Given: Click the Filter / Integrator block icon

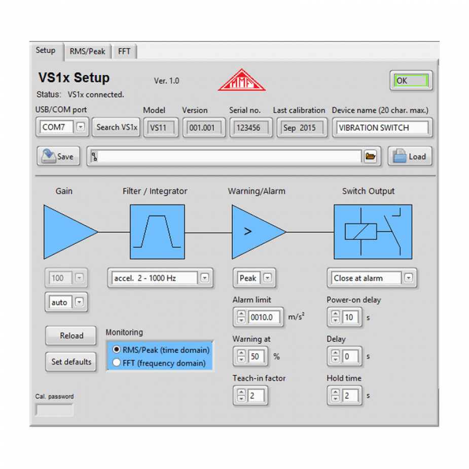Looking at the screenshot, I should pos(156,231).
